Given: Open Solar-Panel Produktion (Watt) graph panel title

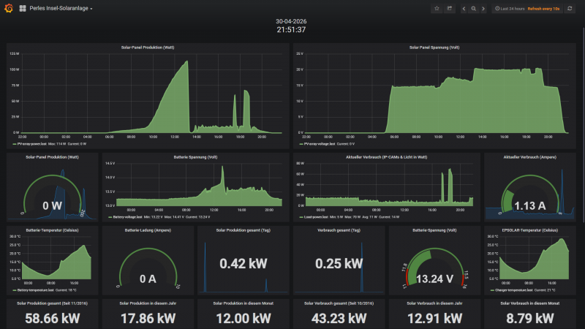Looking at the screenshot, I should tap(148, 48).
